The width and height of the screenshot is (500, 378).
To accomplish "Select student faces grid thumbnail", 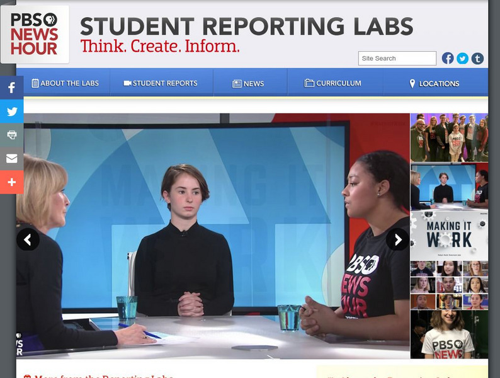I will pos(449,285).
